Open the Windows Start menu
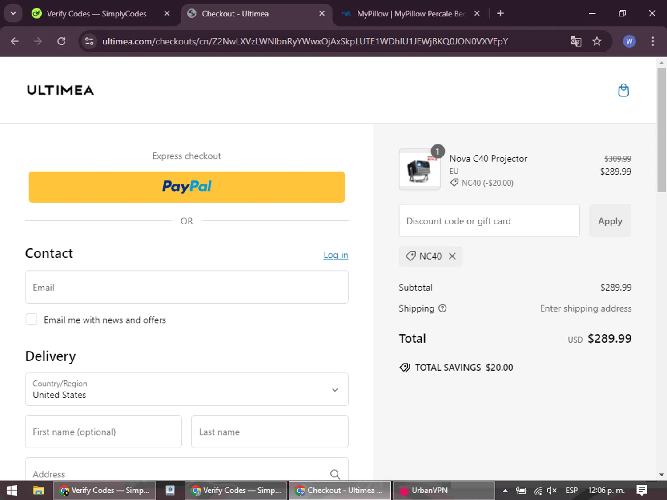This screenshot has width=667, height=500. (x=12, y=490)
